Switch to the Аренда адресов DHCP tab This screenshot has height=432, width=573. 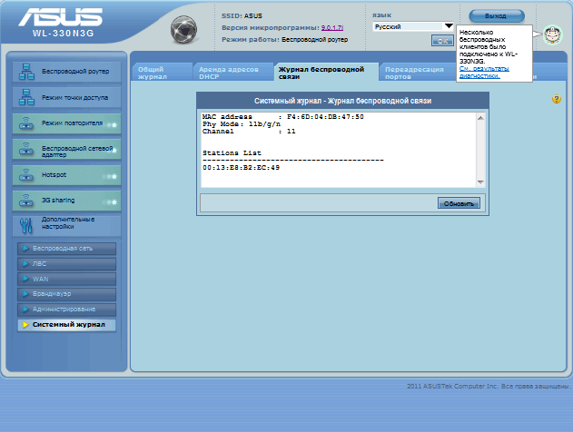[232, 74]
